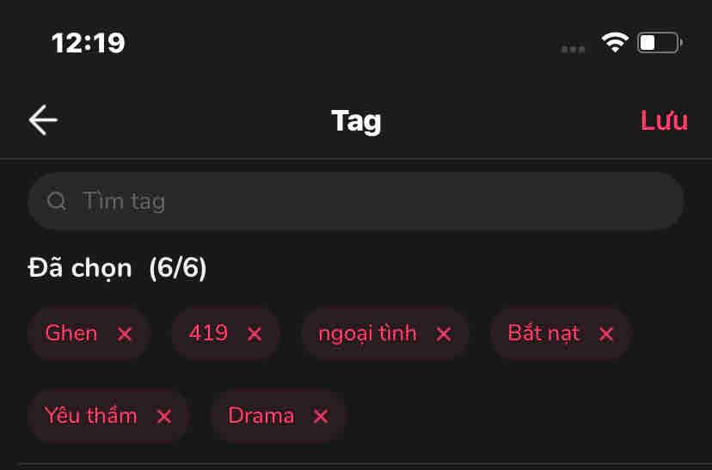This screenshot has height=470, width=712.
Task: Tap the magnifier search icon
Action: (x=57, y=201)
